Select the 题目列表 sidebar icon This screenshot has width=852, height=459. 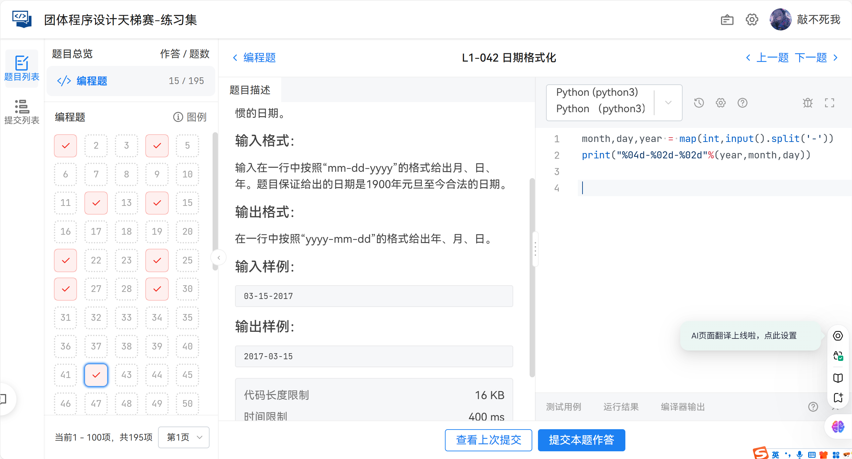click(x=21, y=68)
